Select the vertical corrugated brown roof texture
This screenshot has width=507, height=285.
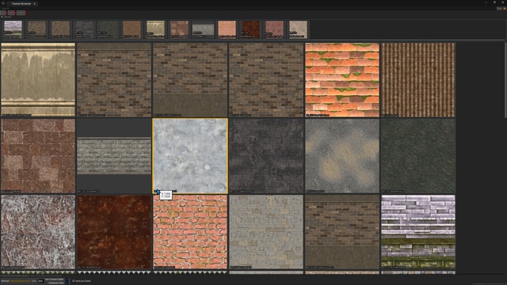pyautogui.click(x=418, y=80)
